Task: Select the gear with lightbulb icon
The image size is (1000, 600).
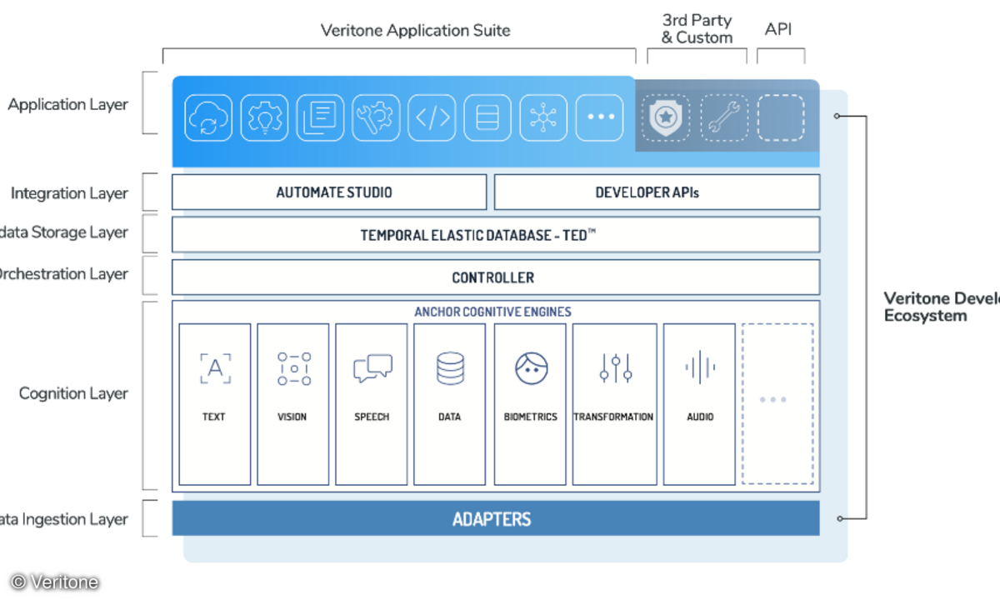Action: tap(264, 117)
